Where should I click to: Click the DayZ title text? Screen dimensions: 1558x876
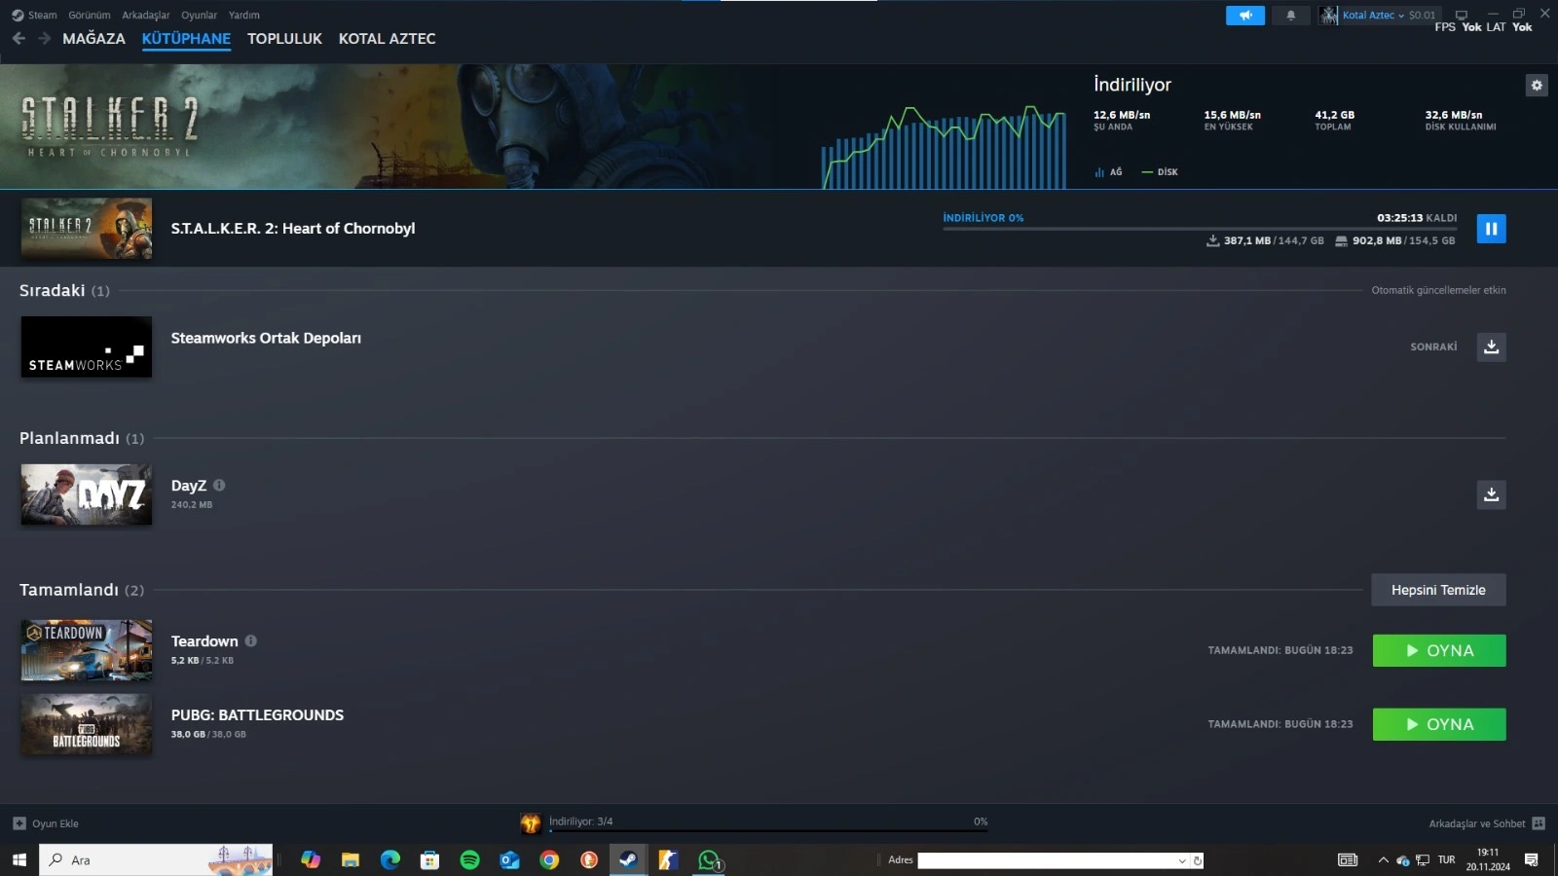189,485
